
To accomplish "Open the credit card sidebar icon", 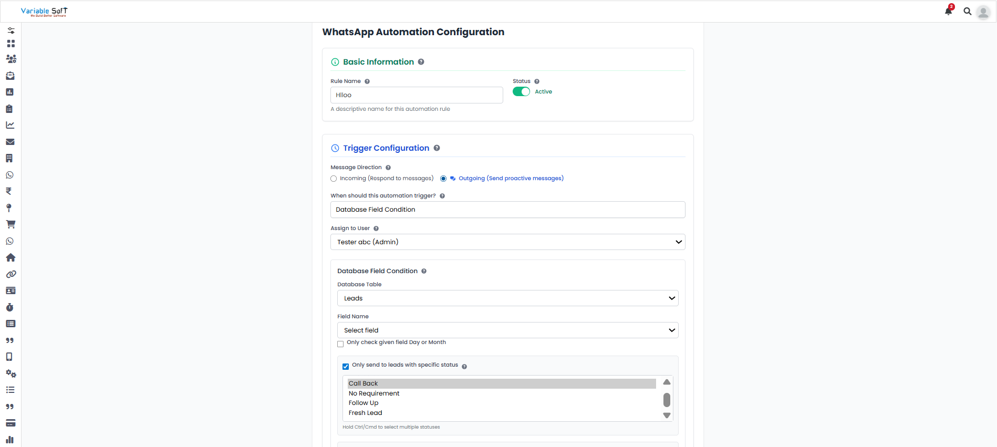I will 11,423.
